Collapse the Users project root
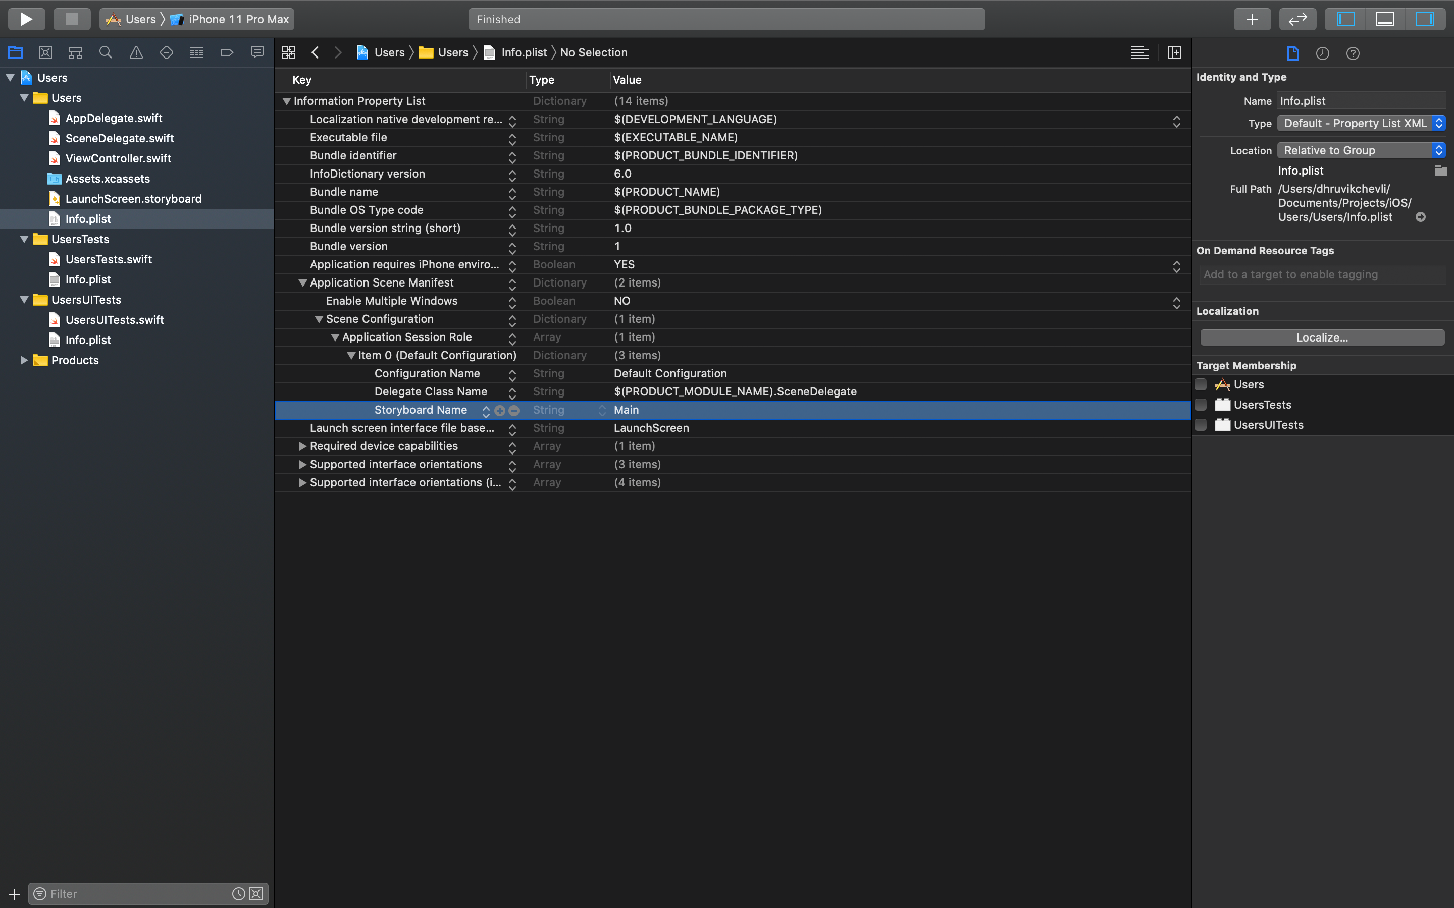1454x908 pixels. tap(10, 78)
